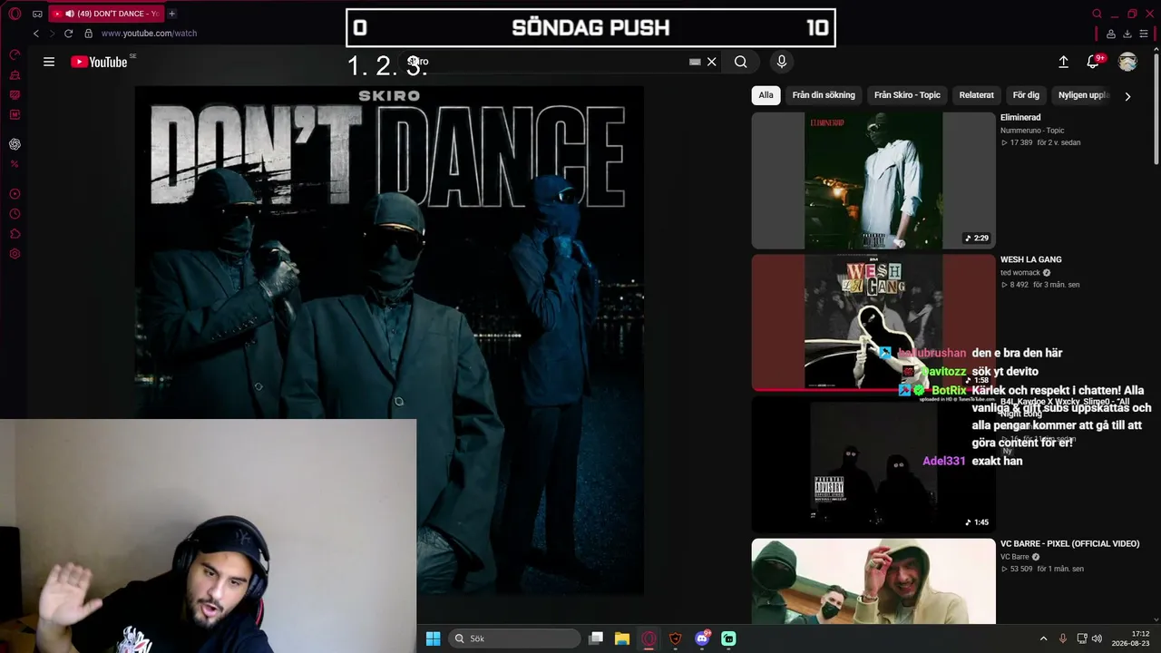This screenshot has height=653, width=1161.
Task: Click the taskbar microphone indicator
Action: click(1063, 638)
